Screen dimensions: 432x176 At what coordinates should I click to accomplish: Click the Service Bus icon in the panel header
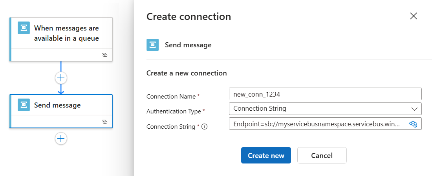(152, 45)
